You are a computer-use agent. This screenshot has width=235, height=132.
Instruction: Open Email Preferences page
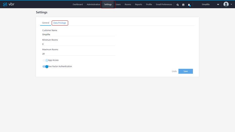coord(164,4)
